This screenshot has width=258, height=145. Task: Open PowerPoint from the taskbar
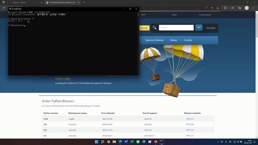[156, 142]
